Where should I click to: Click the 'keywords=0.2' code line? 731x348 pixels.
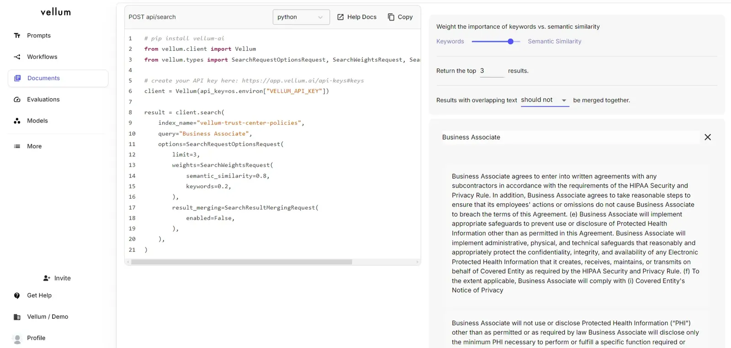point(208,186)
